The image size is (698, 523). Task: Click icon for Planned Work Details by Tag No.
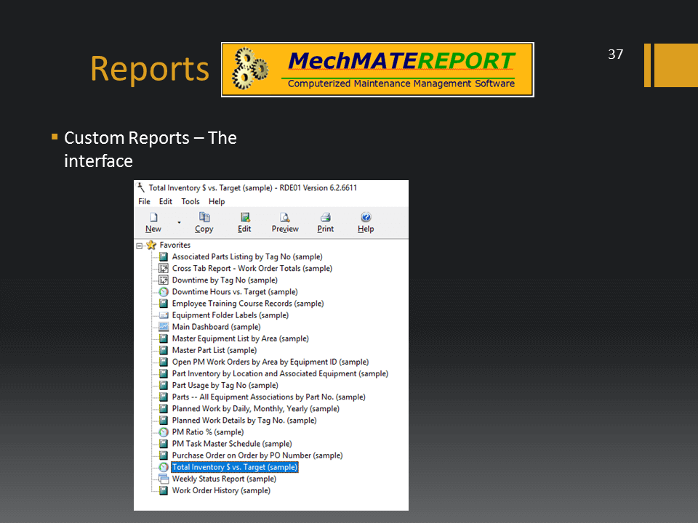[x=164, y=421]
